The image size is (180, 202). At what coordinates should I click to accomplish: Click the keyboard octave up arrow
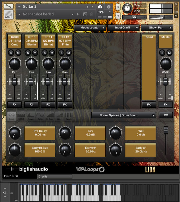(x=5, y=188)
